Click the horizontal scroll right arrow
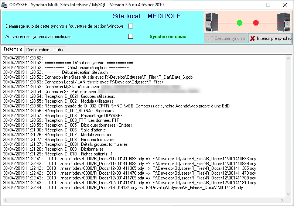Screen dimensions: 294x206 point(282,200)
